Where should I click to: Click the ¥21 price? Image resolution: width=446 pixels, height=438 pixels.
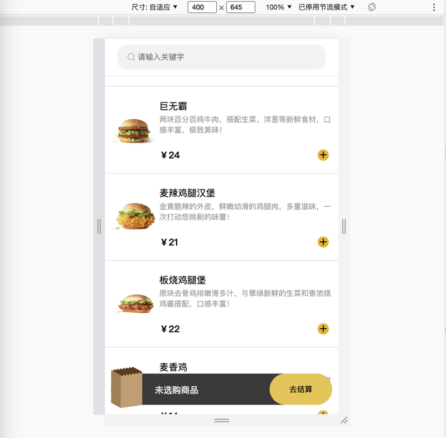pos(169,242)
